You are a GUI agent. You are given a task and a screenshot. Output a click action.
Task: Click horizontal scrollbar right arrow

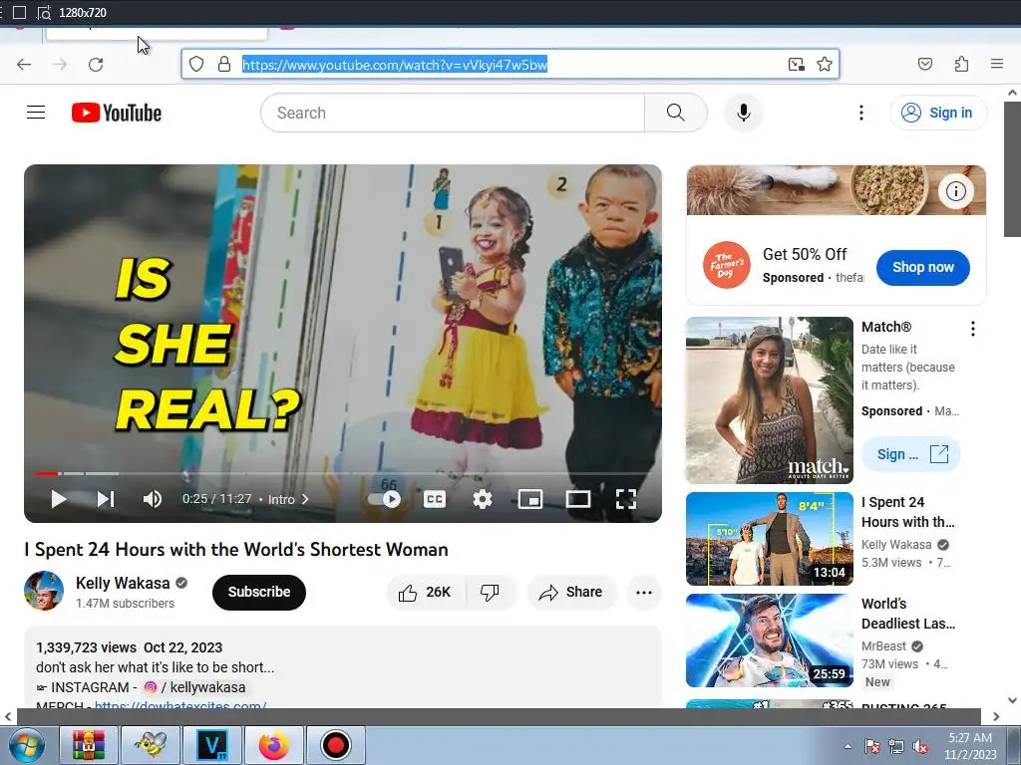(x=996, y=716)
